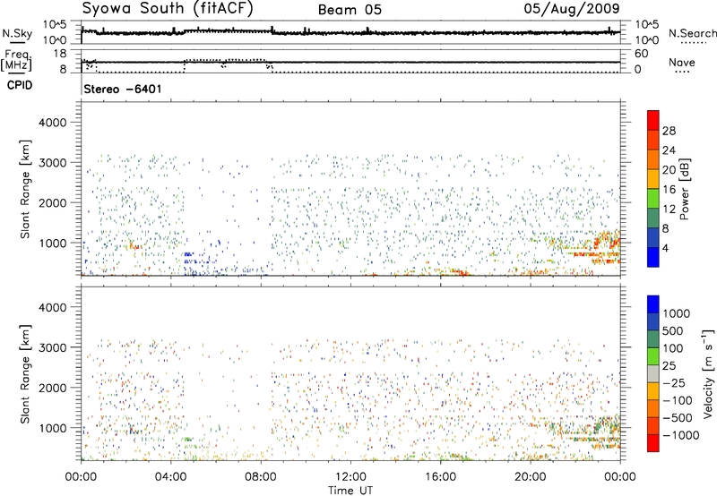This screenshot has height=496, width=717.
Task: Select the "Freq. [MHz]" axis label
Action: click(x=17, y=61)
